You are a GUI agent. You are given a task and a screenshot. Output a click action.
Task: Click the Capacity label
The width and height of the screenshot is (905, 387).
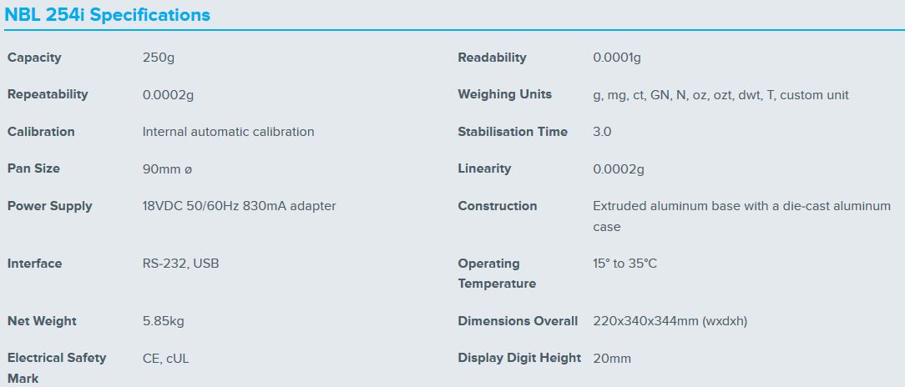pos(34,58)
